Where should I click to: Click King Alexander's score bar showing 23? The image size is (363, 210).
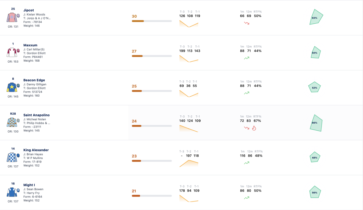tap(152, 161)
